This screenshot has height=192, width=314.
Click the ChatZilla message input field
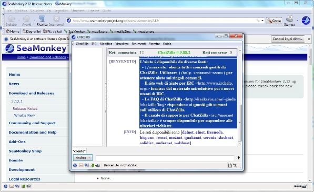point(165,158)
